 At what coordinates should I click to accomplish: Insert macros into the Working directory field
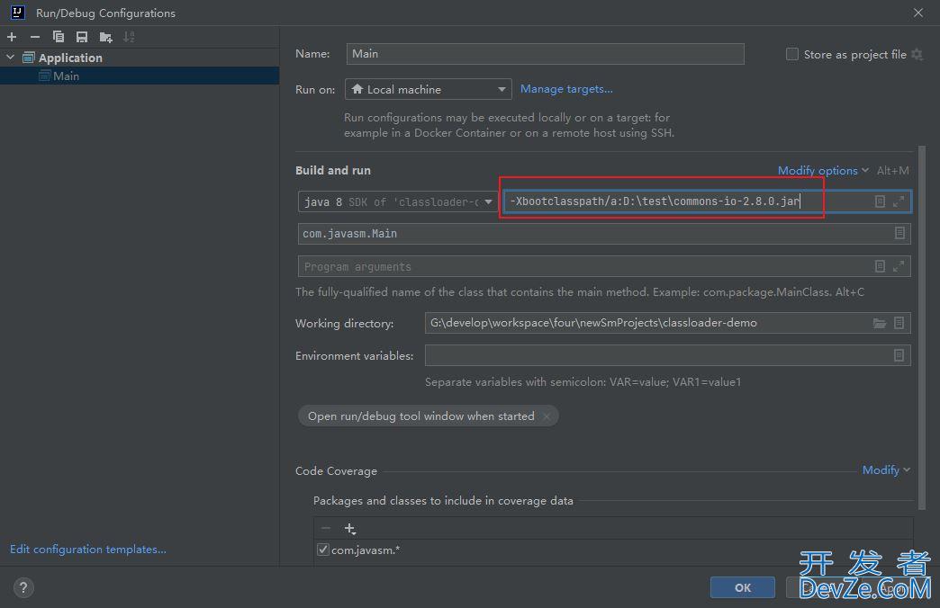tap(899, 323)
